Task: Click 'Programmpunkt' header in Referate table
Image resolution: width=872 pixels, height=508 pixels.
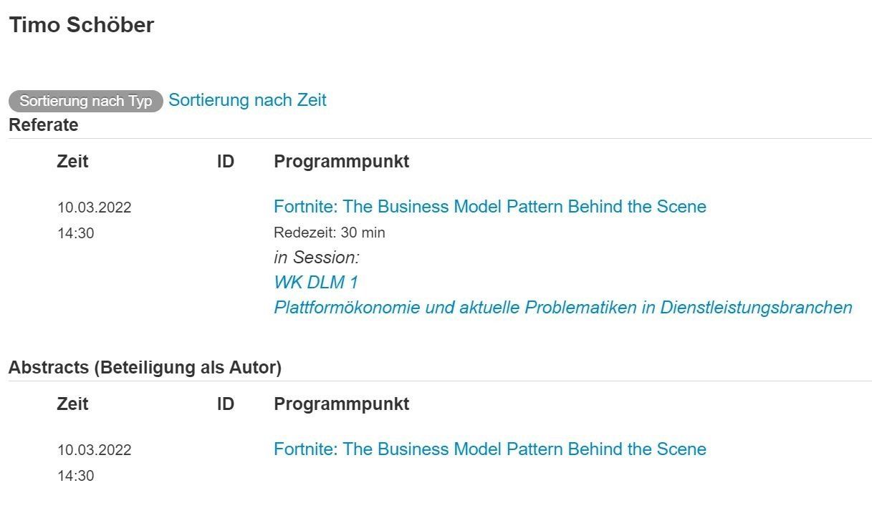Action: (341, 162)
